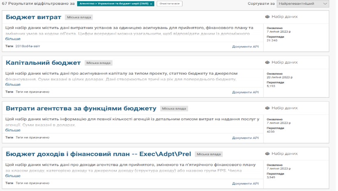Expand більше in Бюджет витрат description
The image size is (338, 191).
13,39
